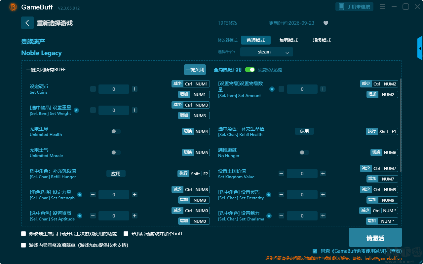Image resolution: width=423 pixels, height=264 pixels.
Task: Open the steam platform dropdown
Action: (267, 52)
